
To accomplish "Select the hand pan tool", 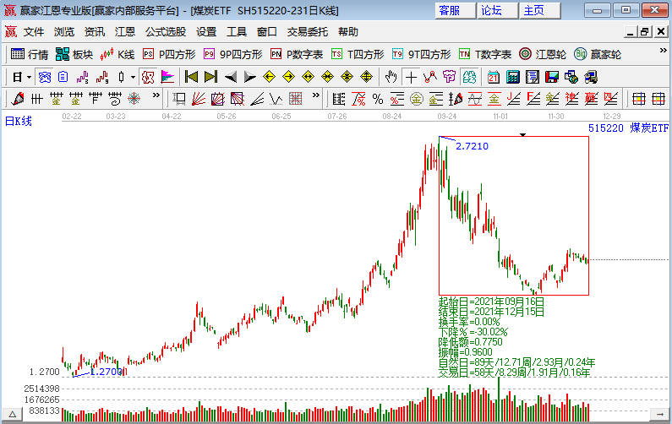I will pos(391,78).
